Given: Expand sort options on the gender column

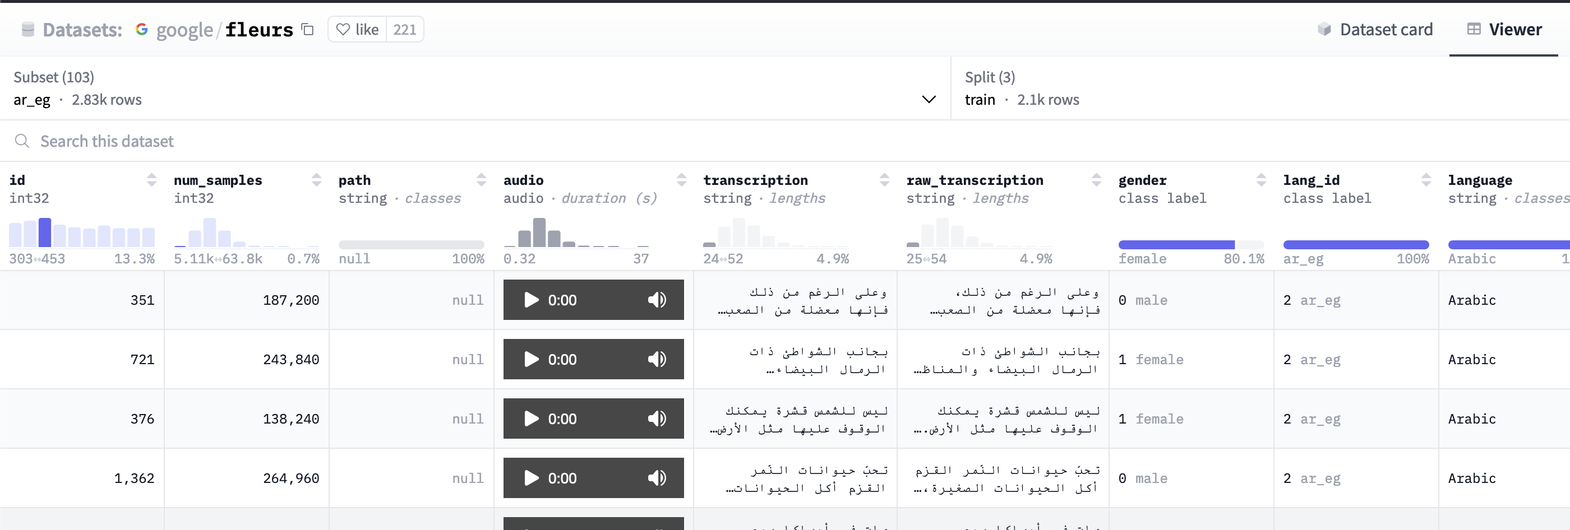Looking at the screenshot, I should [1260, 180].
